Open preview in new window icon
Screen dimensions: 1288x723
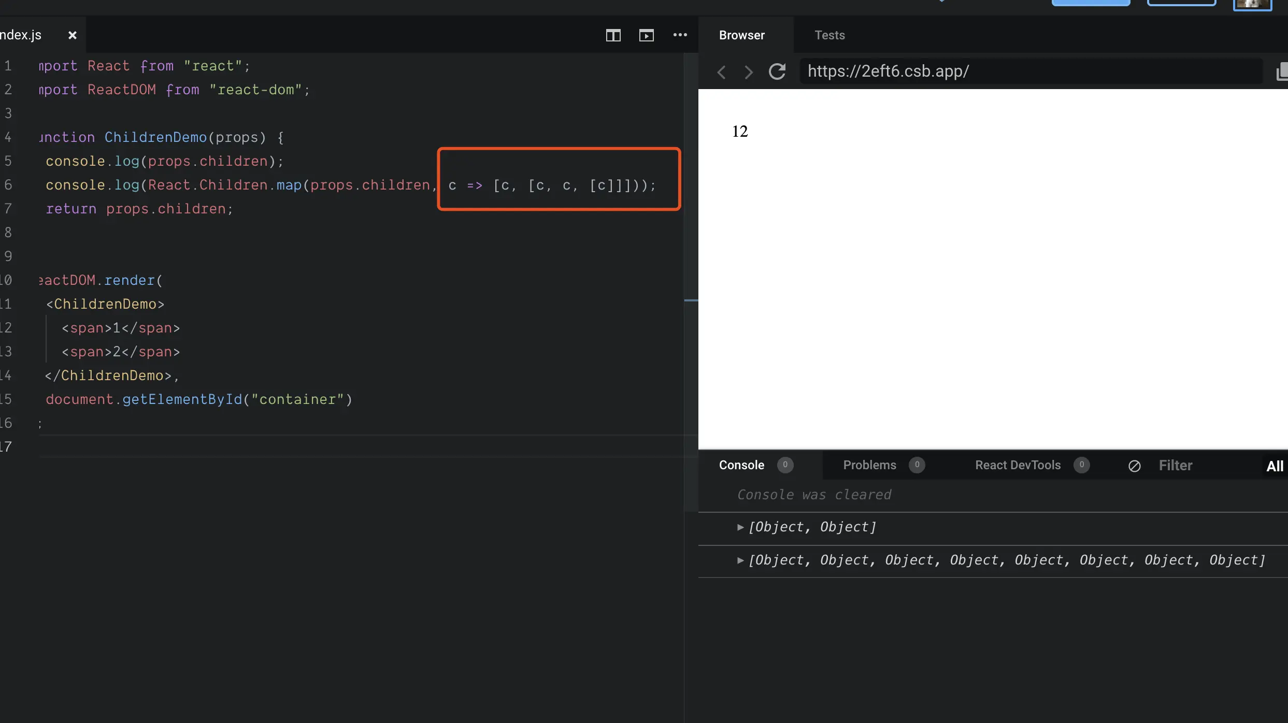[x=1282, y=71]
